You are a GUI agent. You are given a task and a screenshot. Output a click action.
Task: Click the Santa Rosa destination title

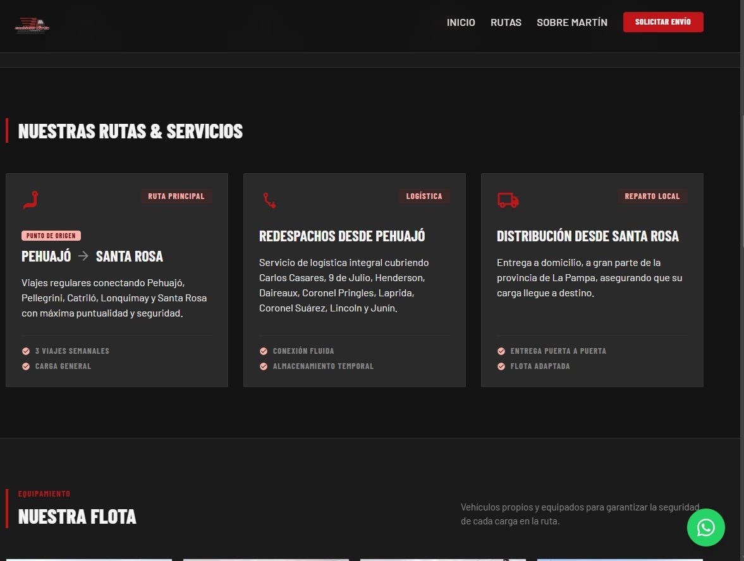coord(130,256)
